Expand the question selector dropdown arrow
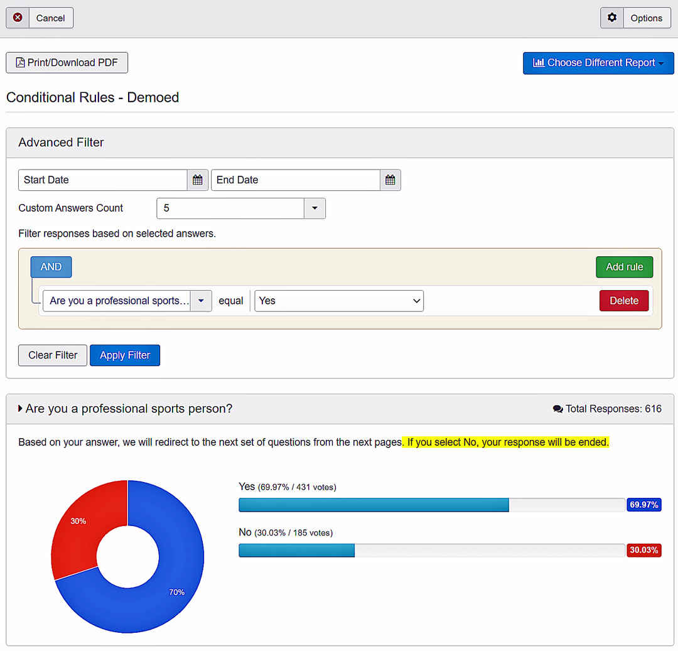The width and height of the screenshot is (678, 651). [x=201, y=301]
